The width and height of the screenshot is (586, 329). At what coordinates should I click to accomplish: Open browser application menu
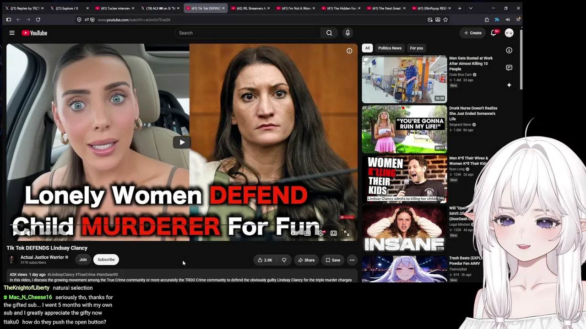[x=518, y=20]
